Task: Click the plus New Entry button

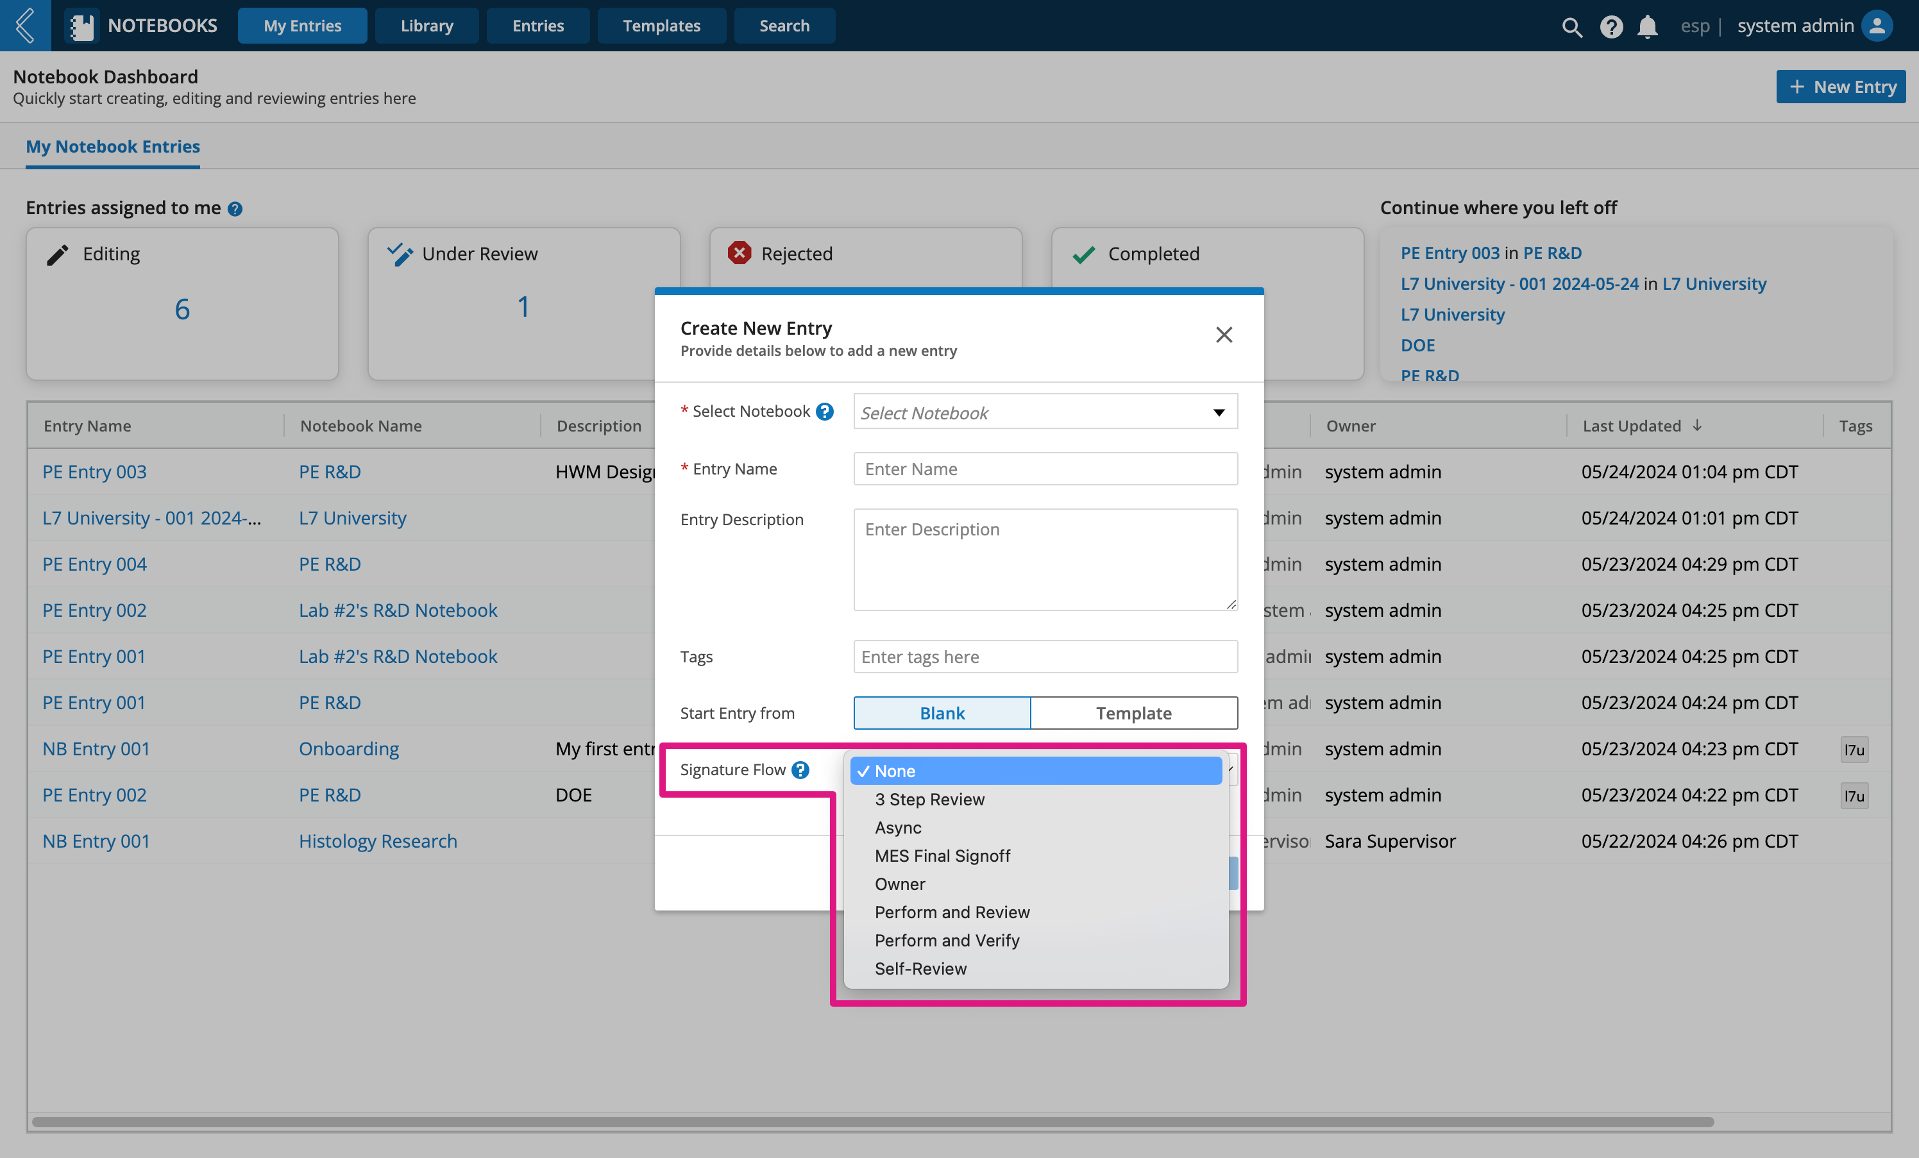Action: (1841, 87)
